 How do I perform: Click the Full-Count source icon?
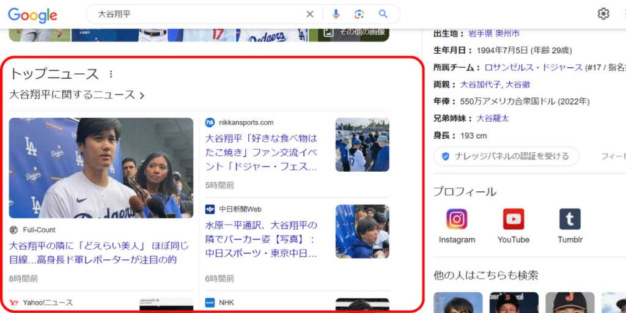[x=13, y=230]
